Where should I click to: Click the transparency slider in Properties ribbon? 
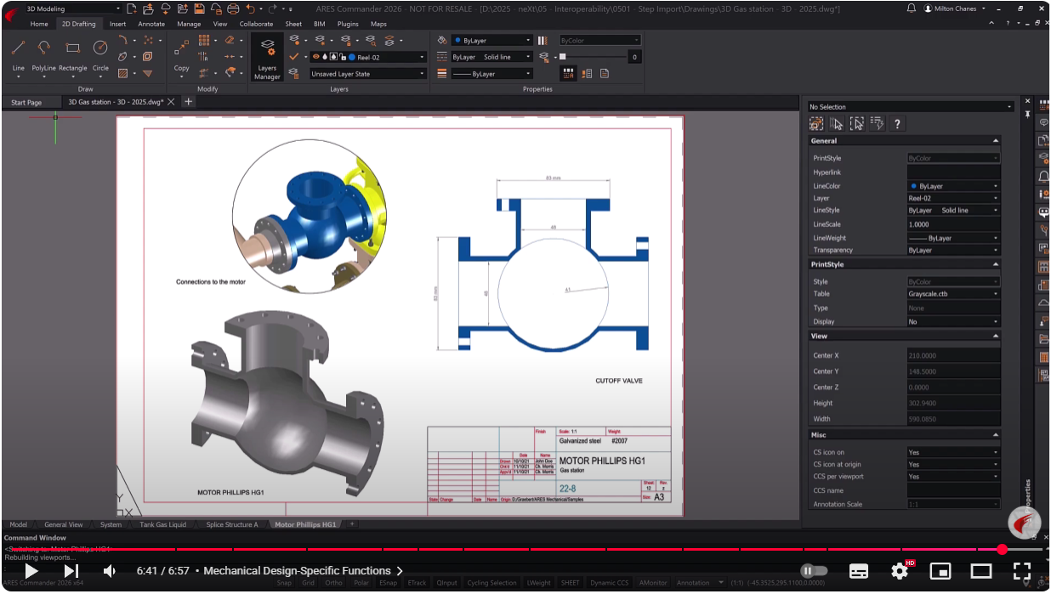click(x=593, y=57)
